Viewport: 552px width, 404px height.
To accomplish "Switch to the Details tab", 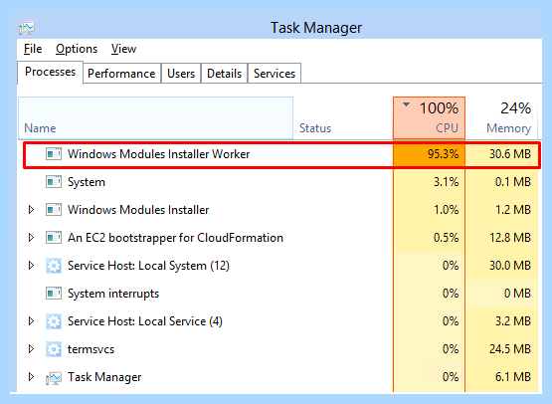I will pyautogui.click(x=224, y=74).
